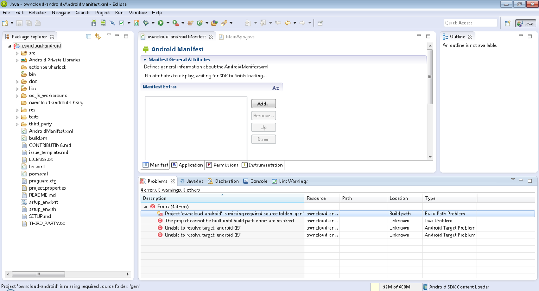
Task: Expand the src folder
Action: (x=17, y=53)
